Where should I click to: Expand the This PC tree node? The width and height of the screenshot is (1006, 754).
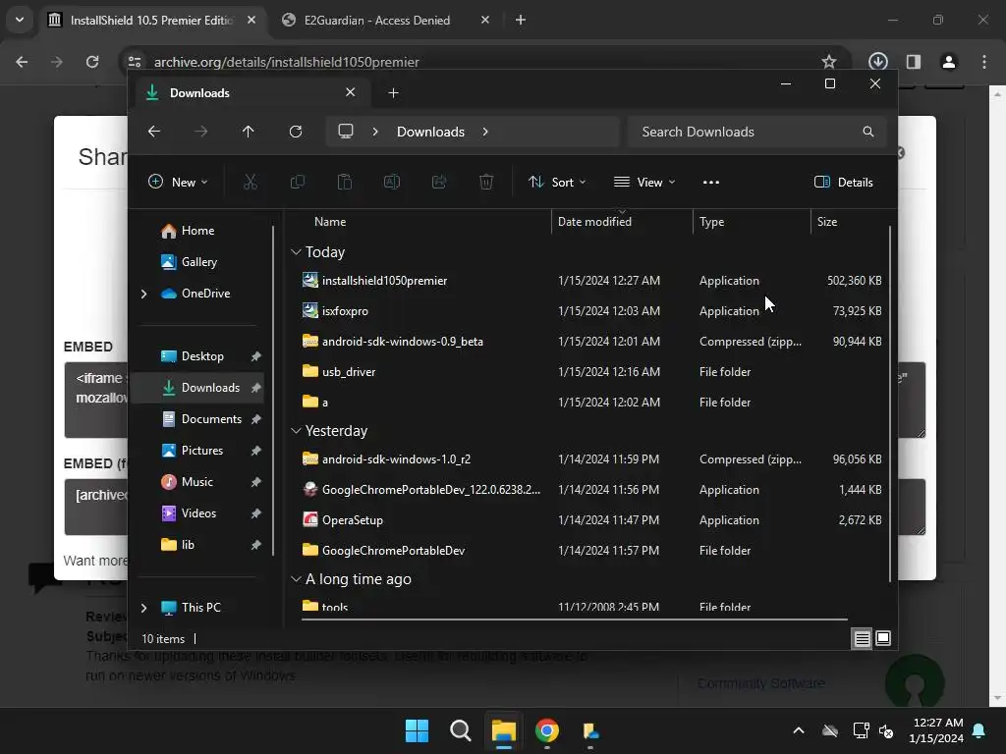tap(143, 608)
